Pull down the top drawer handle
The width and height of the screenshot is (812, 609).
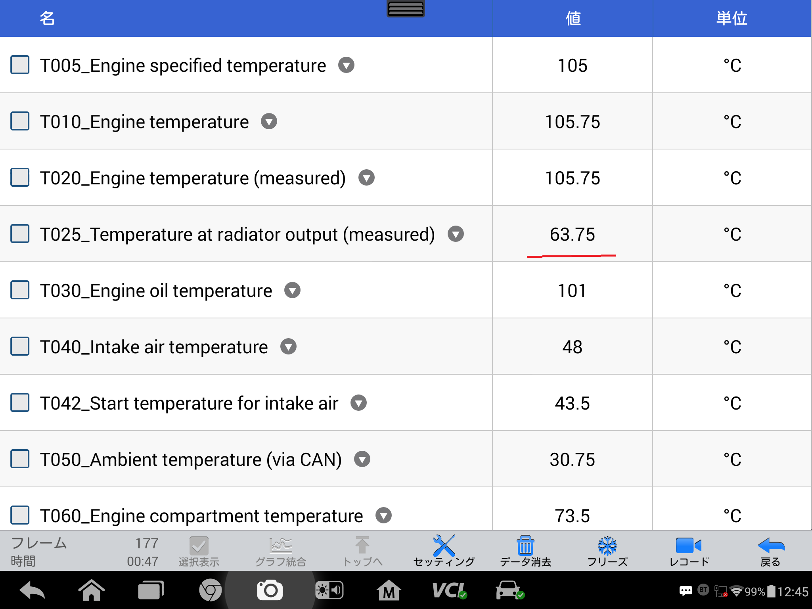point(406,8)
